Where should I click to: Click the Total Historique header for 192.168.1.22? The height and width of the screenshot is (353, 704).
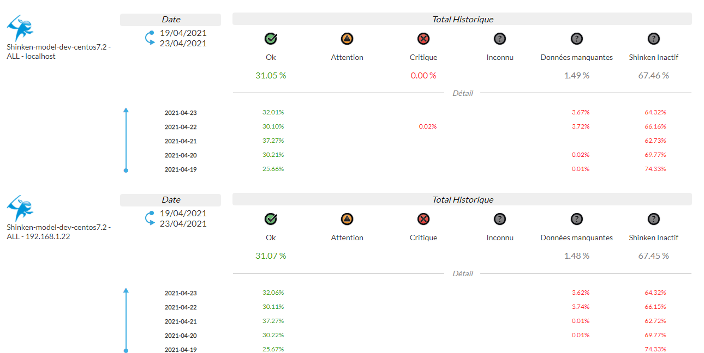[x=462, y=200]
